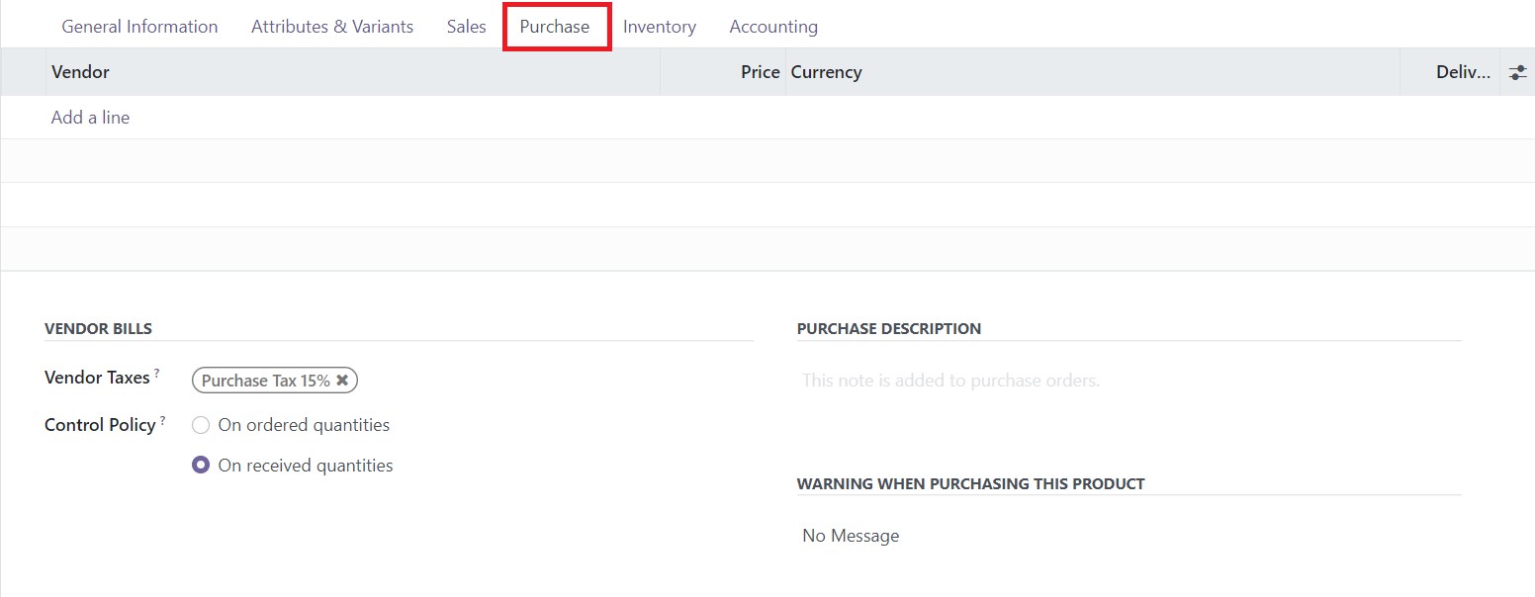The image size is (1535, 597).
Task: Show the Control Policy help tooltip
Action: [162, 421]
